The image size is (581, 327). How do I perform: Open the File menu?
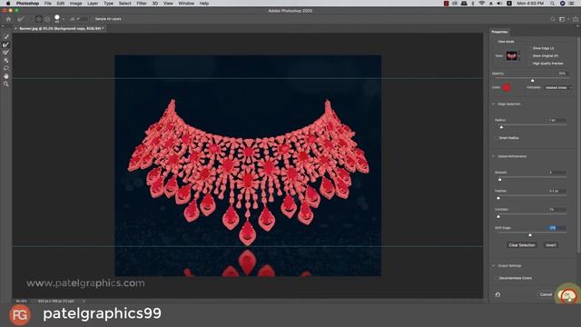point(48,4)
